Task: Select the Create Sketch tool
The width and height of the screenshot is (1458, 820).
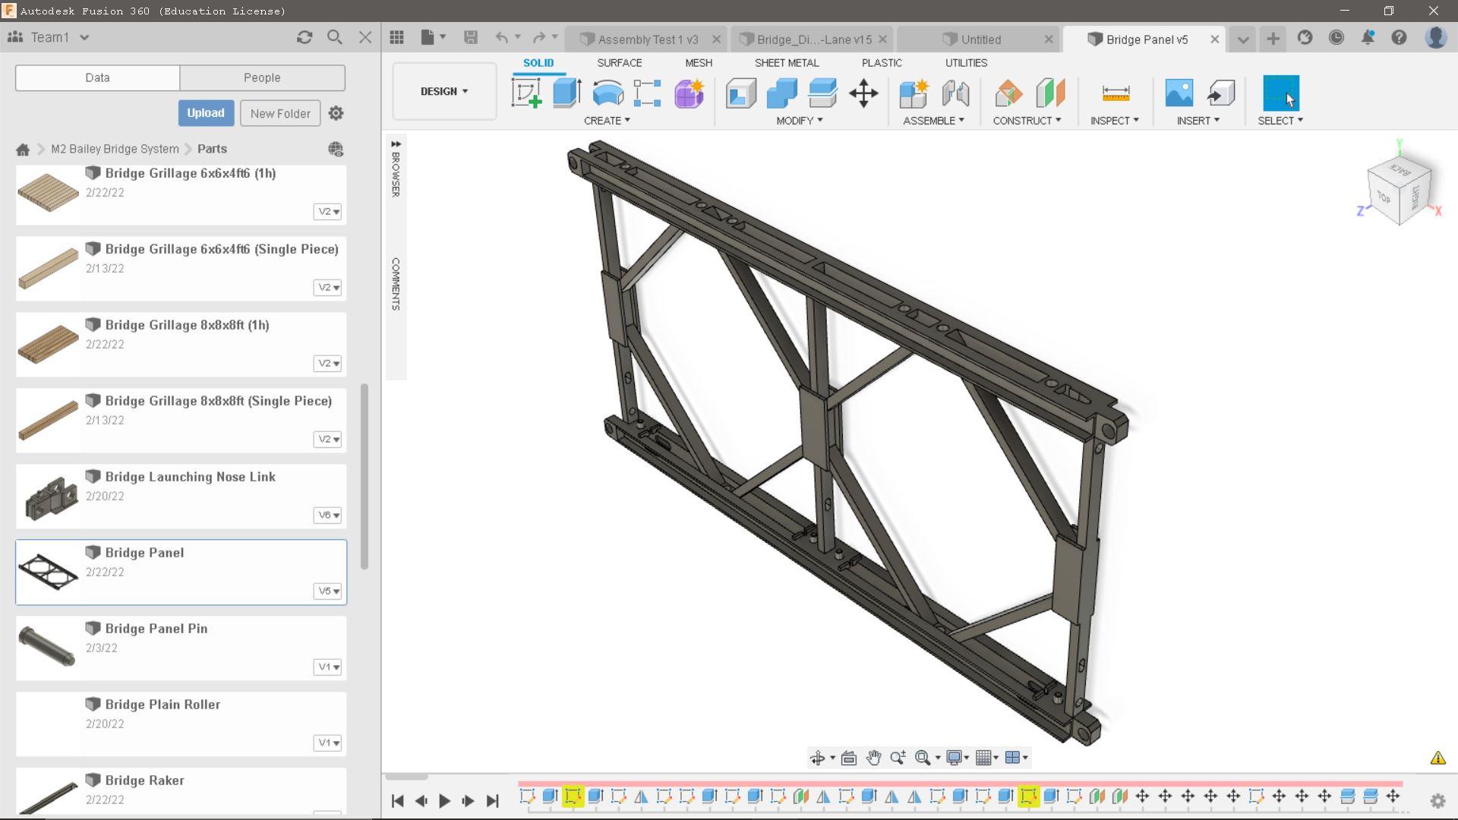Action: pyautogui.click(x=526, y=93)
